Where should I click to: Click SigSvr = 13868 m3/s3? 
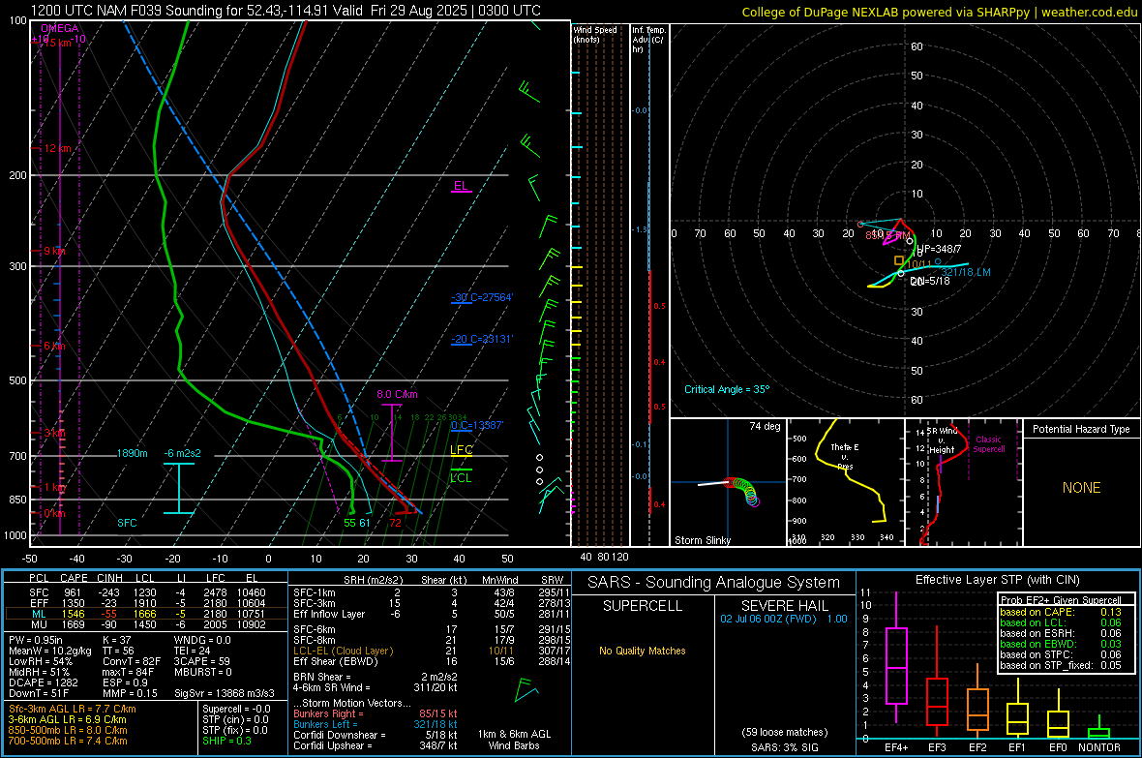[x=225, y=693]
